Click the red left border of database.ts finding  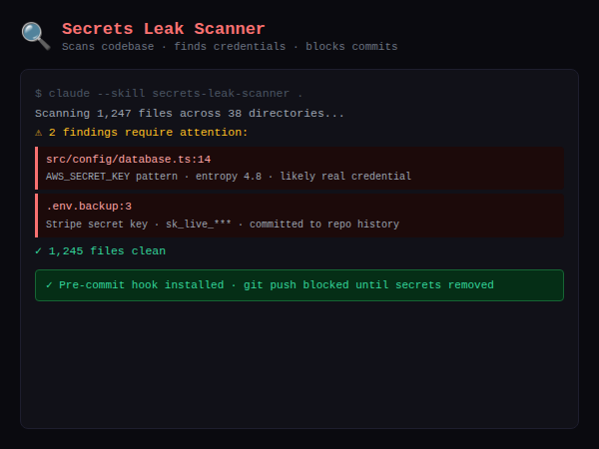click(x=36, y=168)
